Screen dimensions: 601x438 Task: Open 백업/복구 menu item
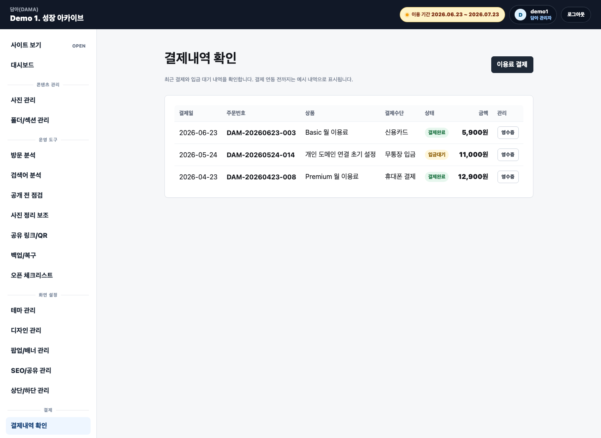click(x=48, y=255)
